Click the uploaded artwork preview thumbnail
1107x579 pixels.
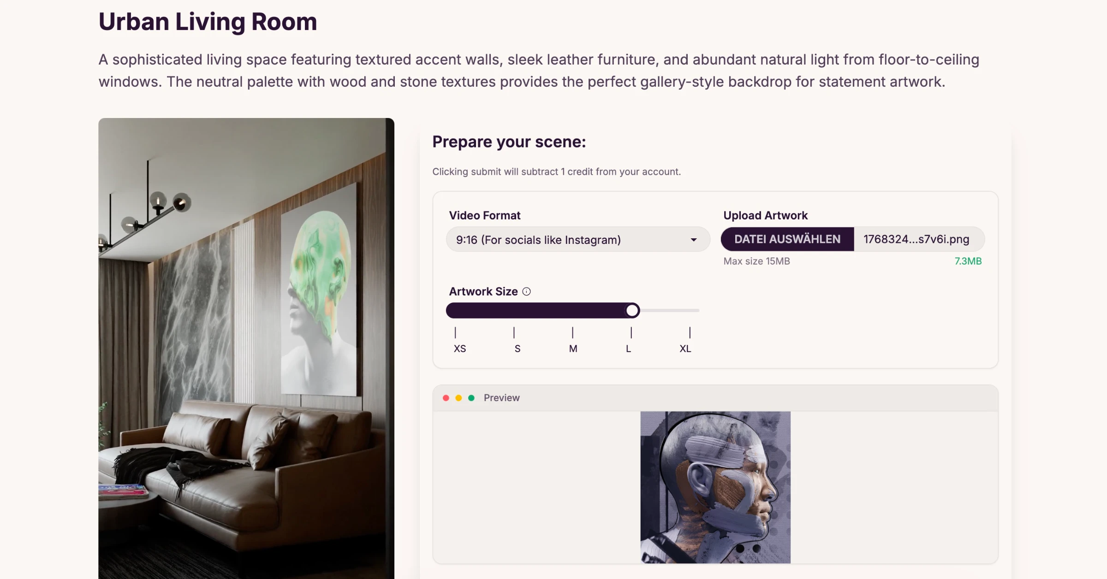coord(715,487)
